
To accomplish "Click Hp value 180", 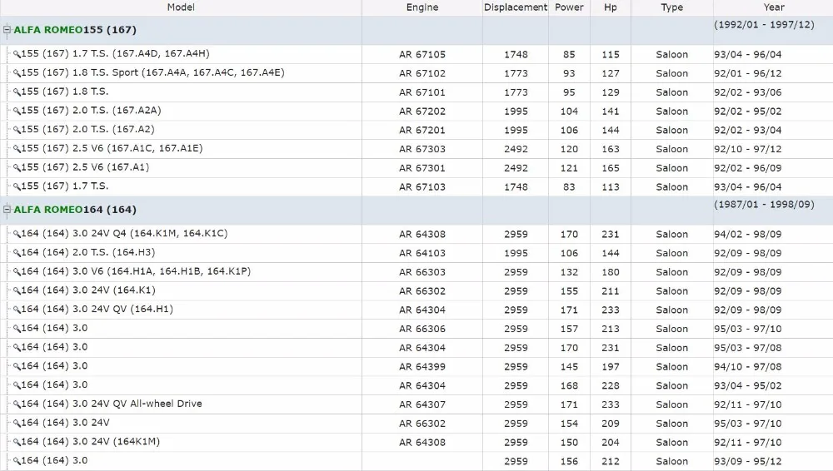I will click(611, 272).
